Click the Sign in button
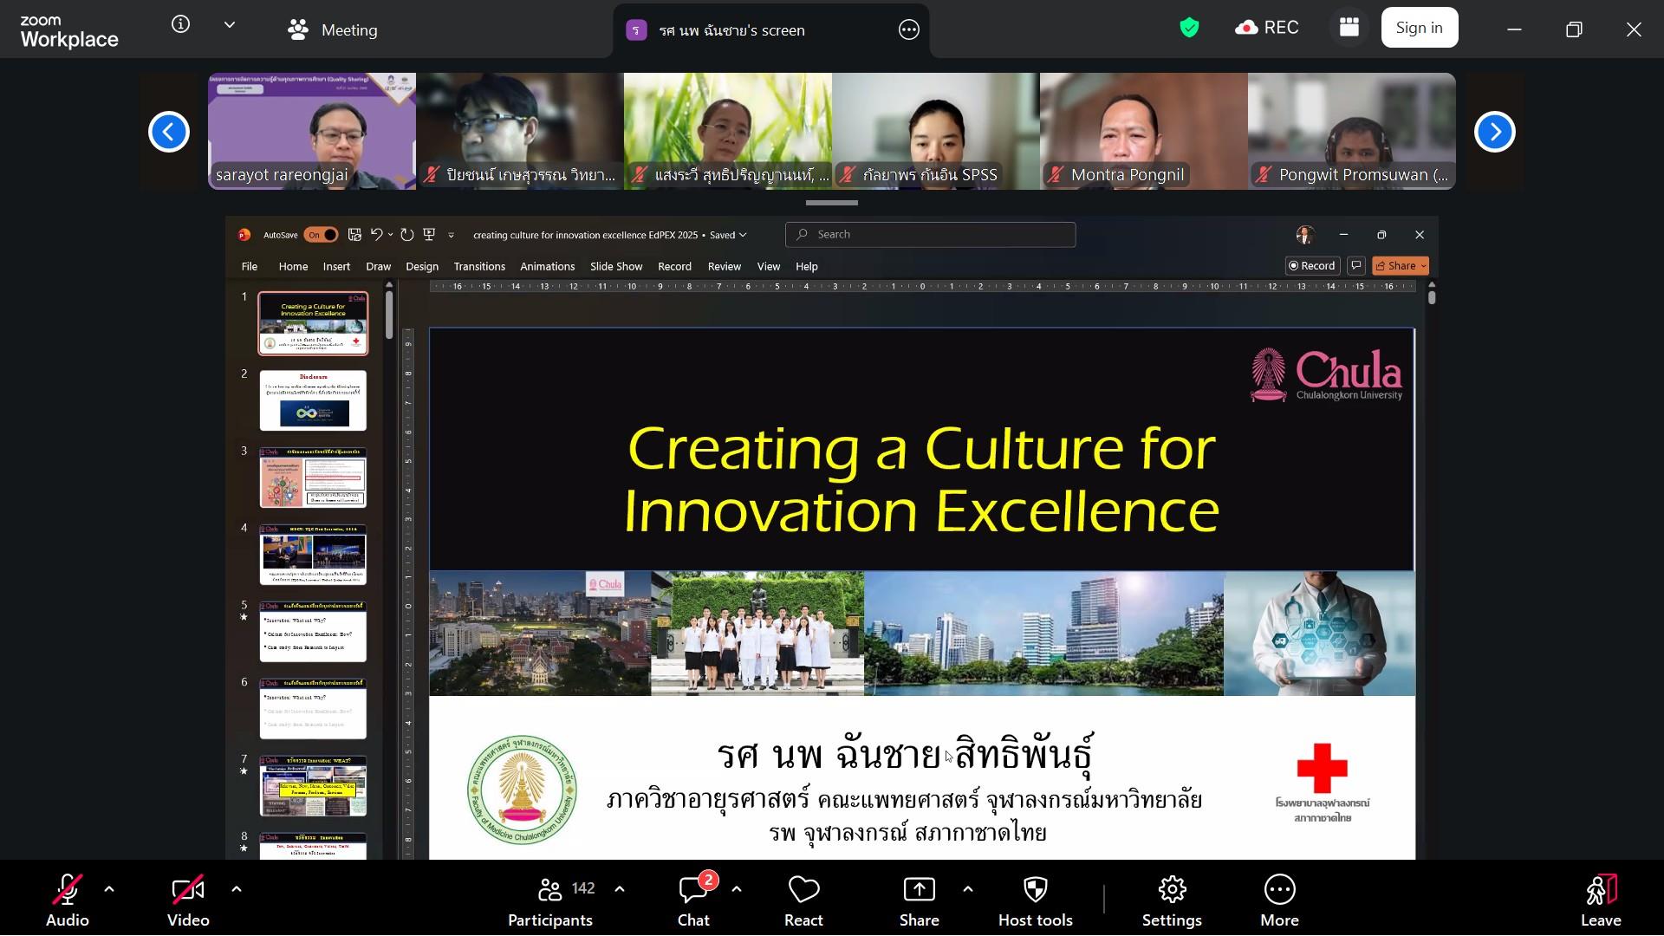 click(1419, 28)
